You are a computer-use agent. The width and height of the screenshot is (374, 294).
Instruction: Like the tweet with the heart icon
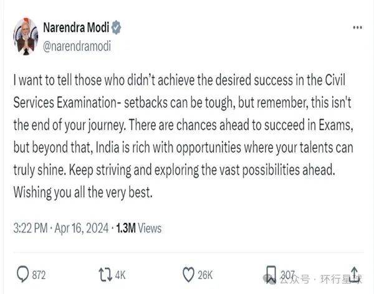[x=189, y=274]
